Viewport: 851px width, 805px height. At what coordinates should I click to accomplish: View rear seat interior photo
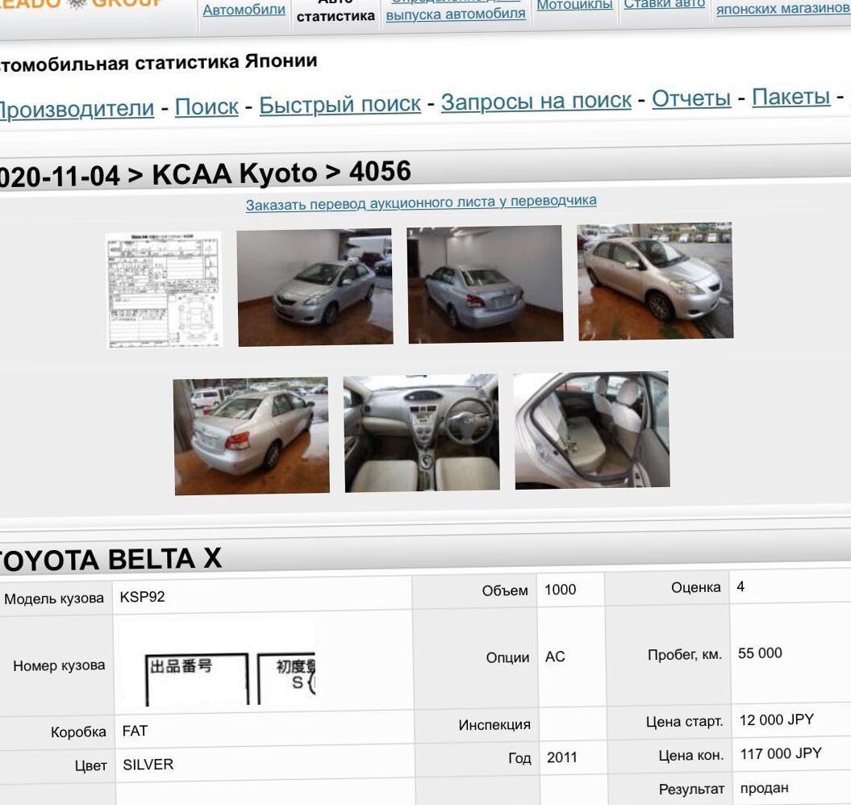(x=591, y=430)
